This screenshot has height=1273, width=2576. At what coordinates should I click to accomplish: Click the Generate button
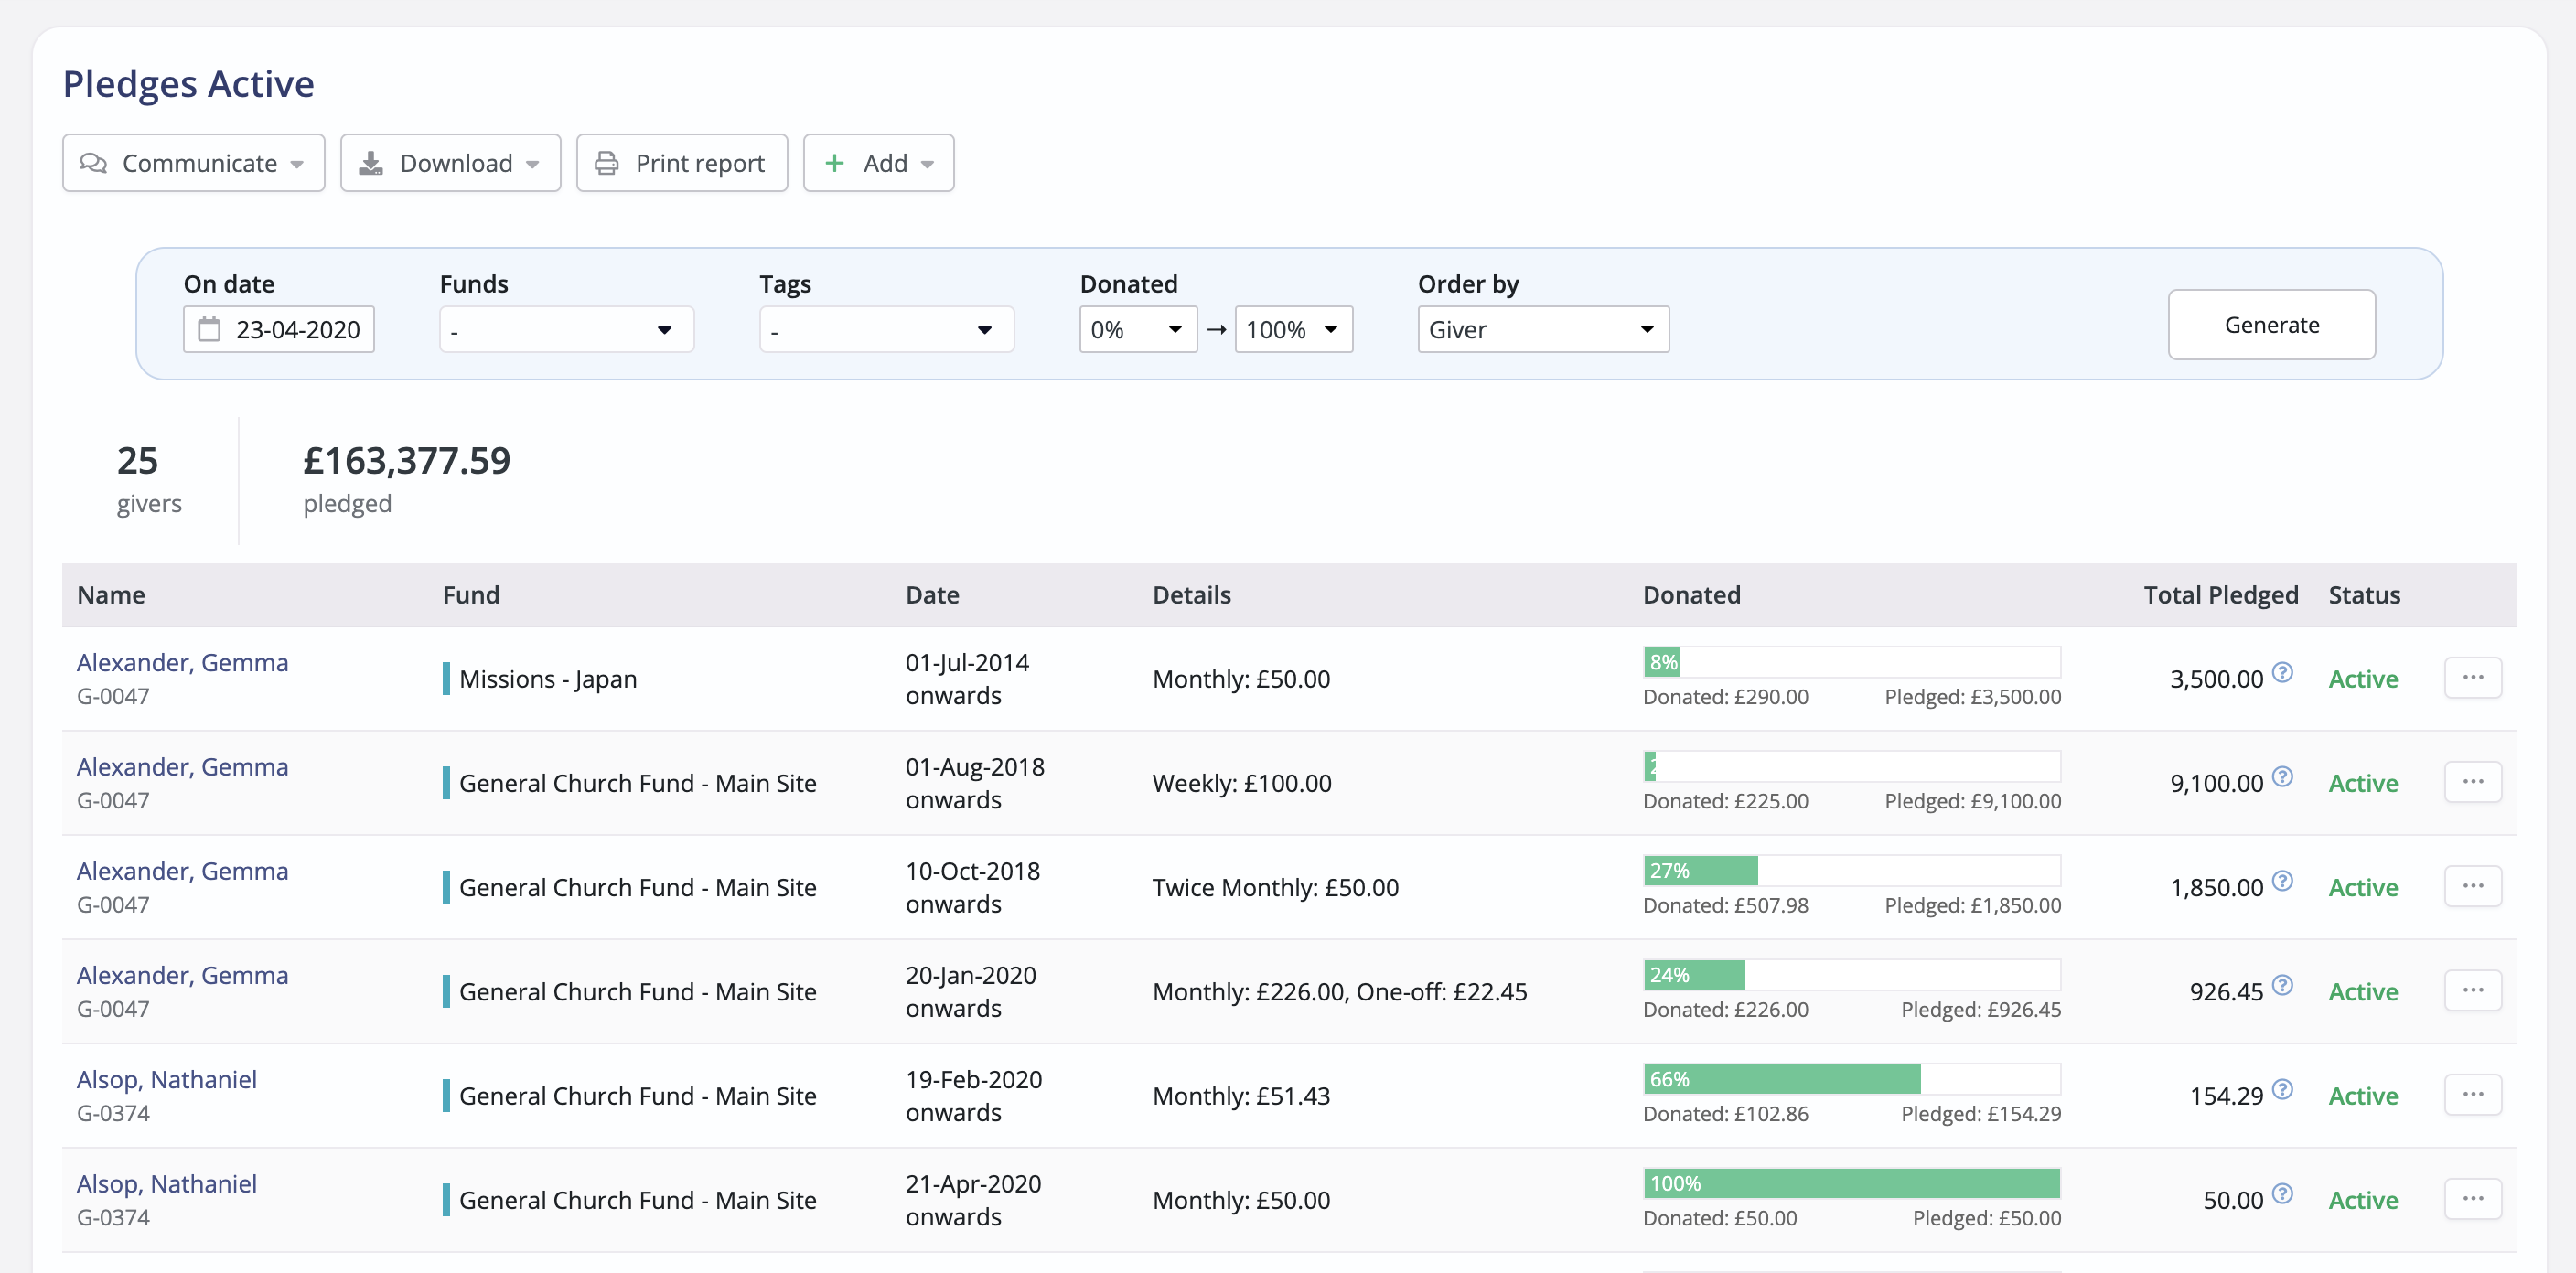coord(2271,324)
